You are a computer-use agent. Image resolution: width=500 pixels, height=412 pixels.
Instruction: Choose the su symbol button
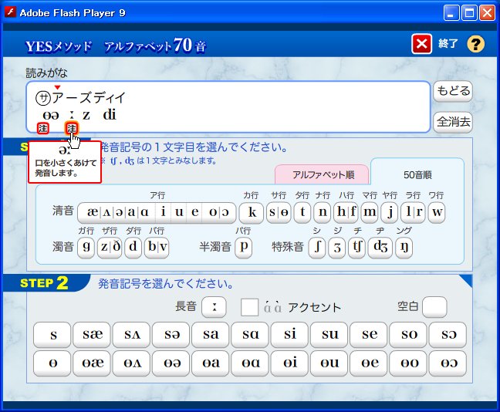(329, 335)
